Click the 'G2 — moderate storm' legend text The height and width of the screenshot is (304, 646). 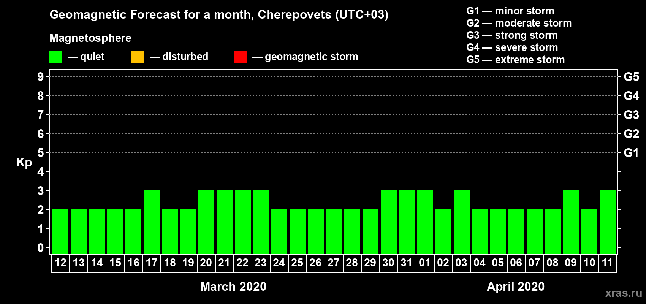pyautogui.click(x=519, y=23)
